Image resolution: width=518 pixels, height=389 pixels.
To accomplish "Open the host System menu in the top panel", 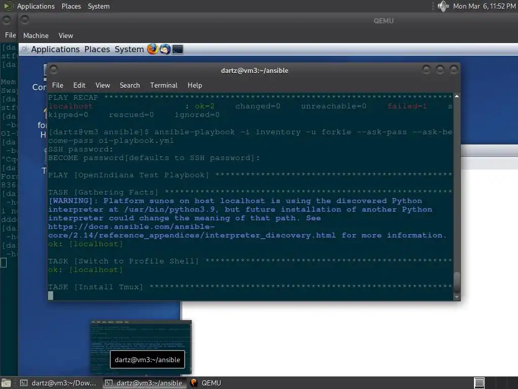I will point(99,6).
